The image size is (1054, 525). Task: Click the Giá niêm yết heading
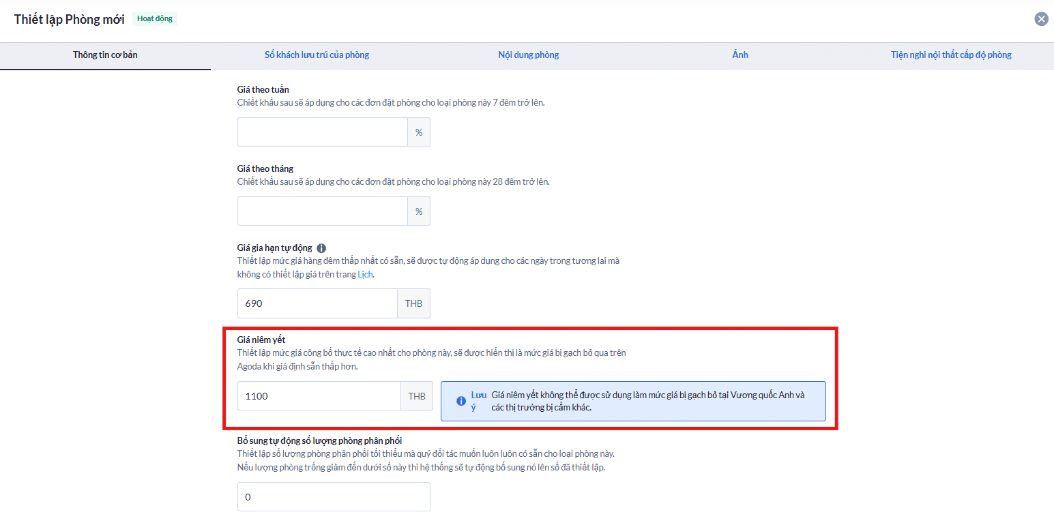[x=261, y=340]
